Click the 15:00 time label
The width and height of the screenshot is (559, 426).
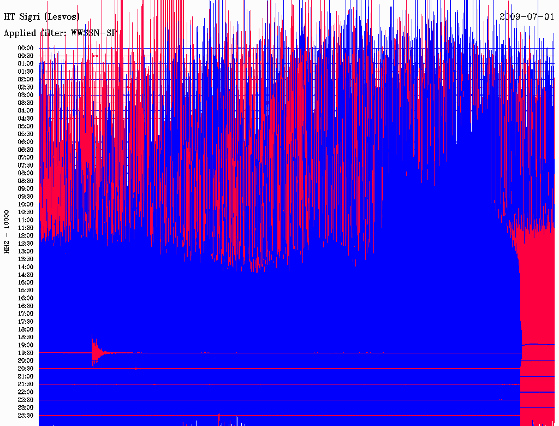pyautogui.click(x=26, y=282)
